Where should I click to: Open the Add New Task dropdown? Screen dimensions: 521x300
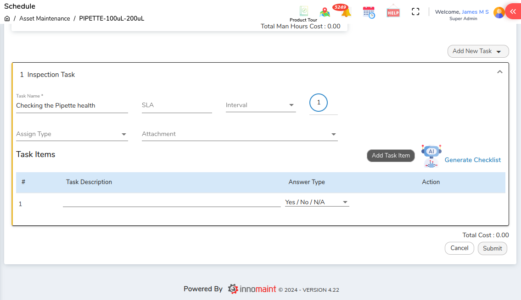click(x=478, y=51)
